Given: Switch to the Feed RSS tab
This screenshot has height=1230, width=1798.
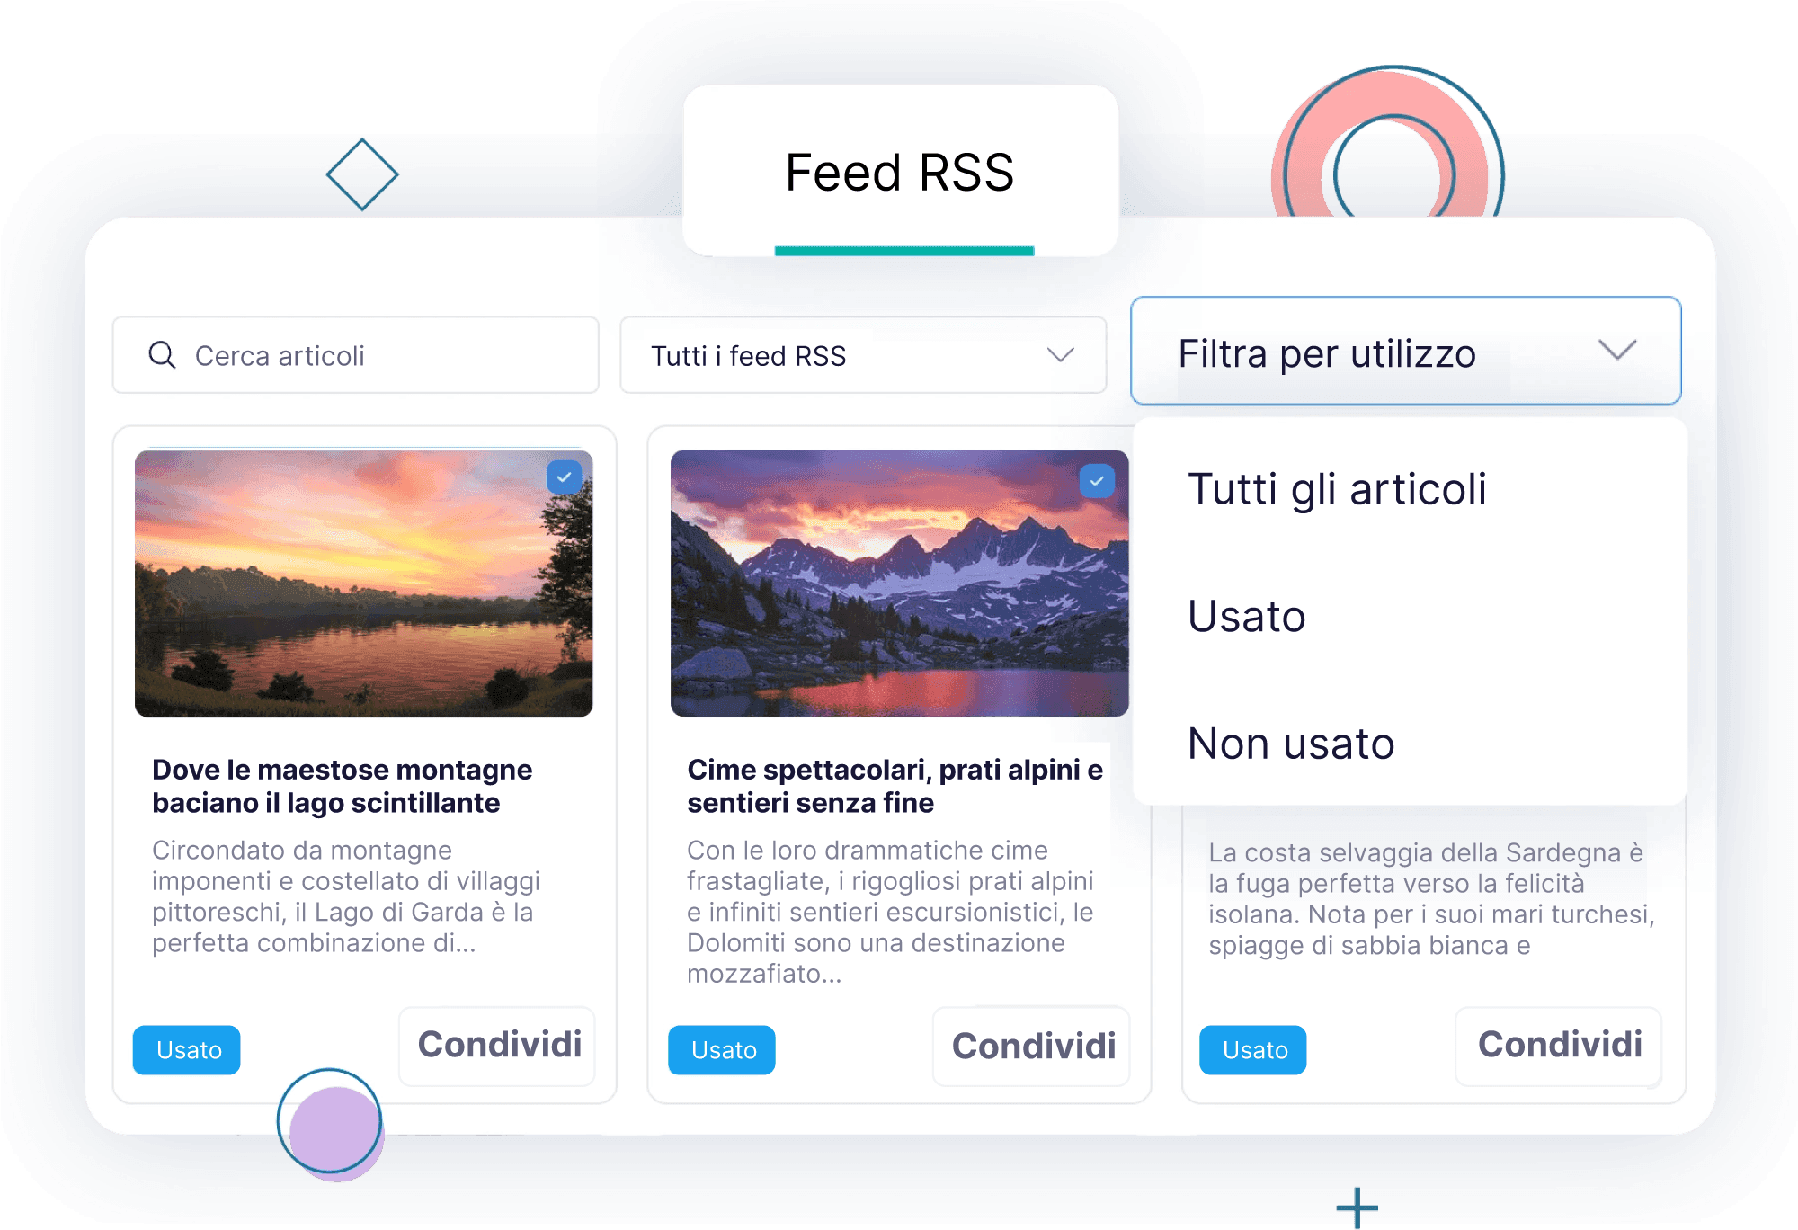Looking at the screenshot, I should [x=900, y=172].
